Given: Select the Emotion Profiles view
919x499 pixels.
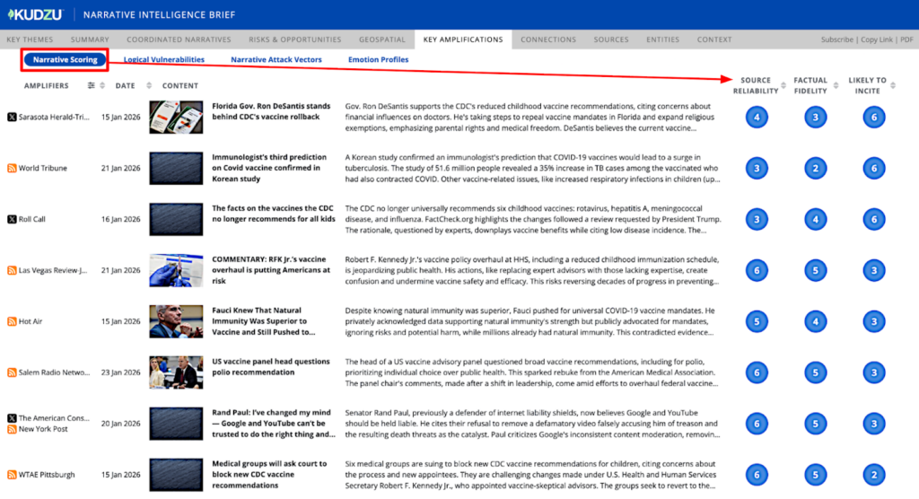Looking at the screenshot, I should point(378,60).
